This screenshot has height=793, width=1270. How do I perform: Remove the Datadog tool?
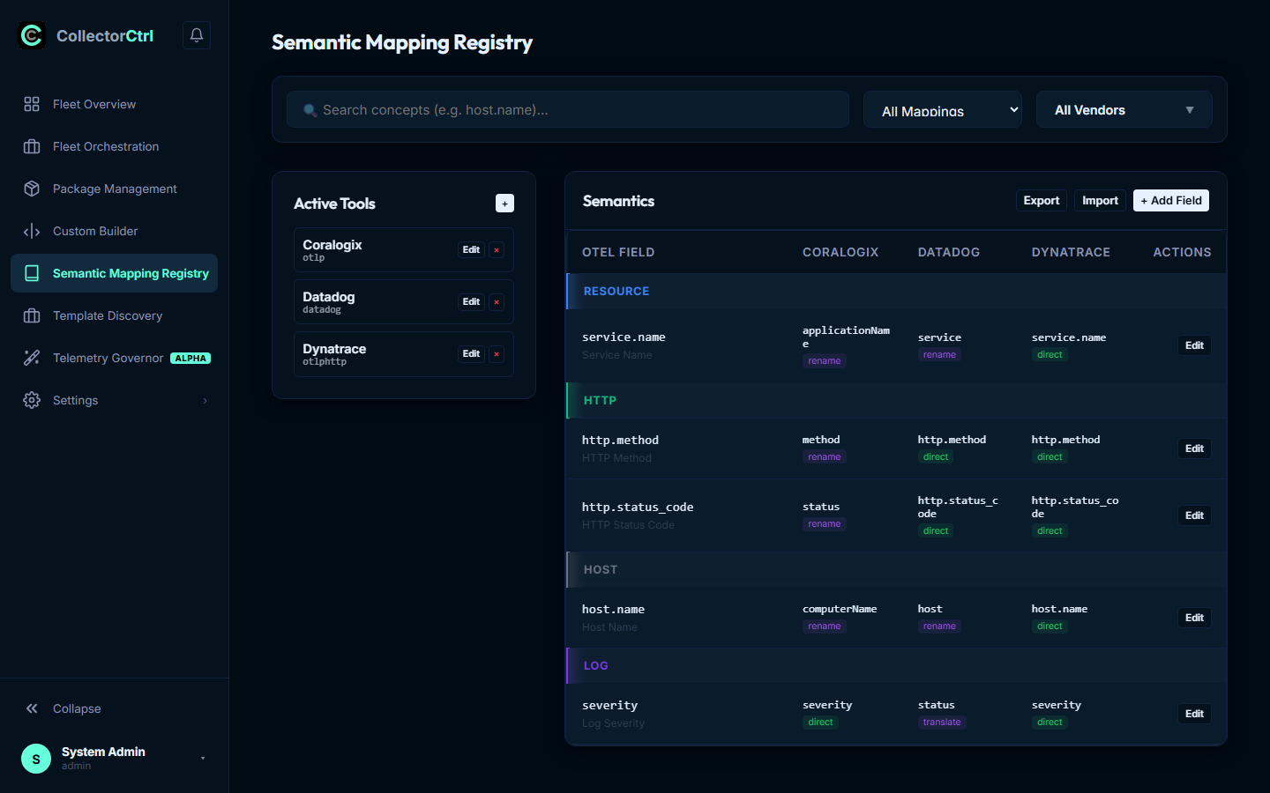click(497, 302)
